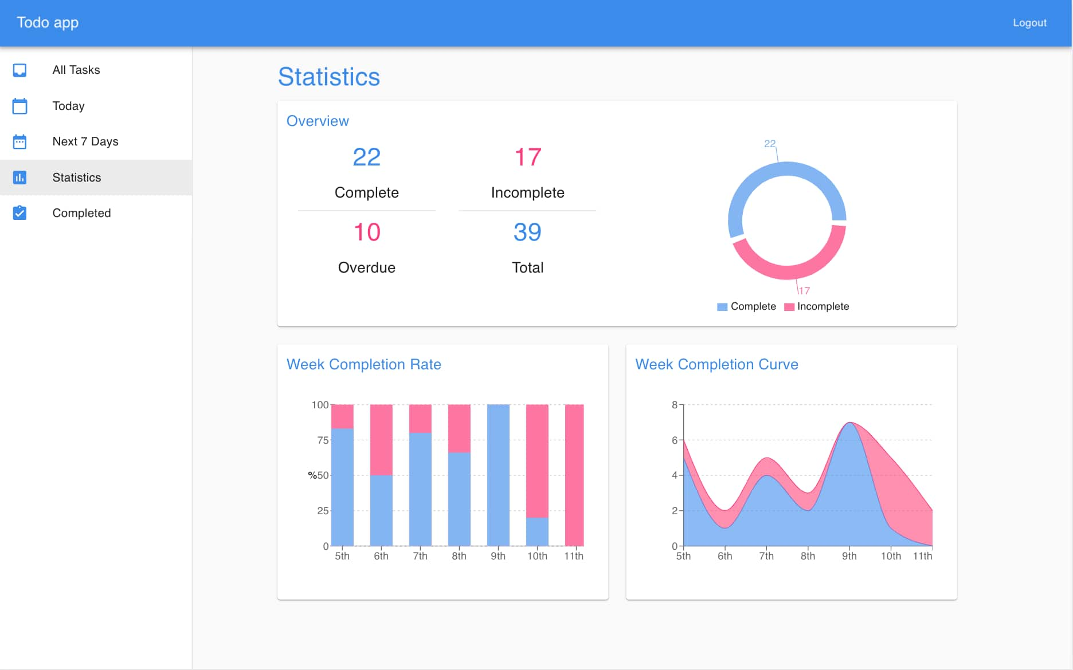
Task: Click the All Tasks inbox icon
Action: pos(19,70)
